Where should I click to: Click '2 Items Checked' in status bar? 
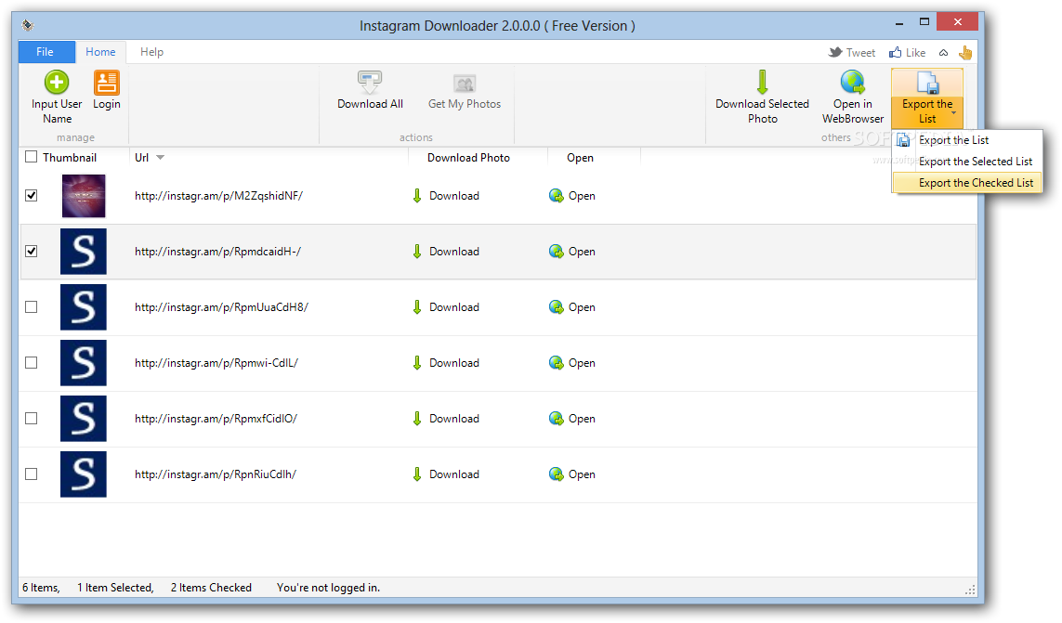211,587
